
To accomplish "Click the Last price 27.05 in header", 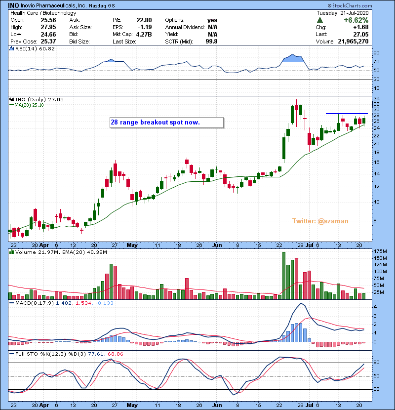I will tap(361, 34).
